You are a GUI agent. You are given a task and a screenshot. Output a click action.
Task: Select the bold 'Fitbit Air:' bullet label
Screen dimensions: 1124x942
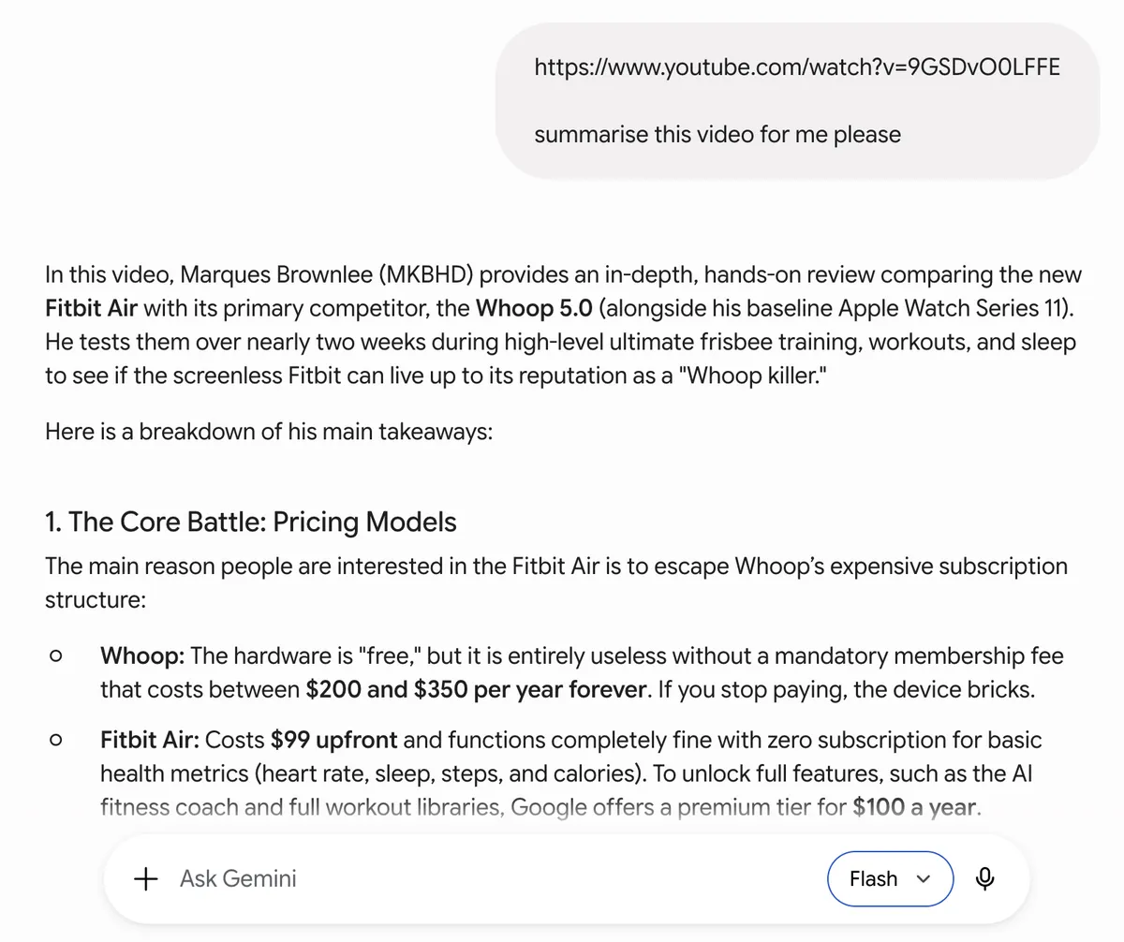click(150, 741)
